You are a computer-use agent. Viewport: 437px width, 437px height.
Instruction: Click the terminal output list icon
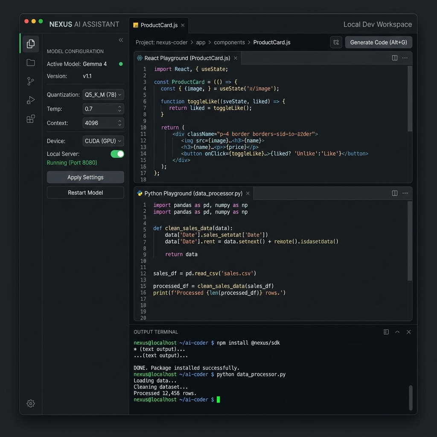[x=386, y=332]
